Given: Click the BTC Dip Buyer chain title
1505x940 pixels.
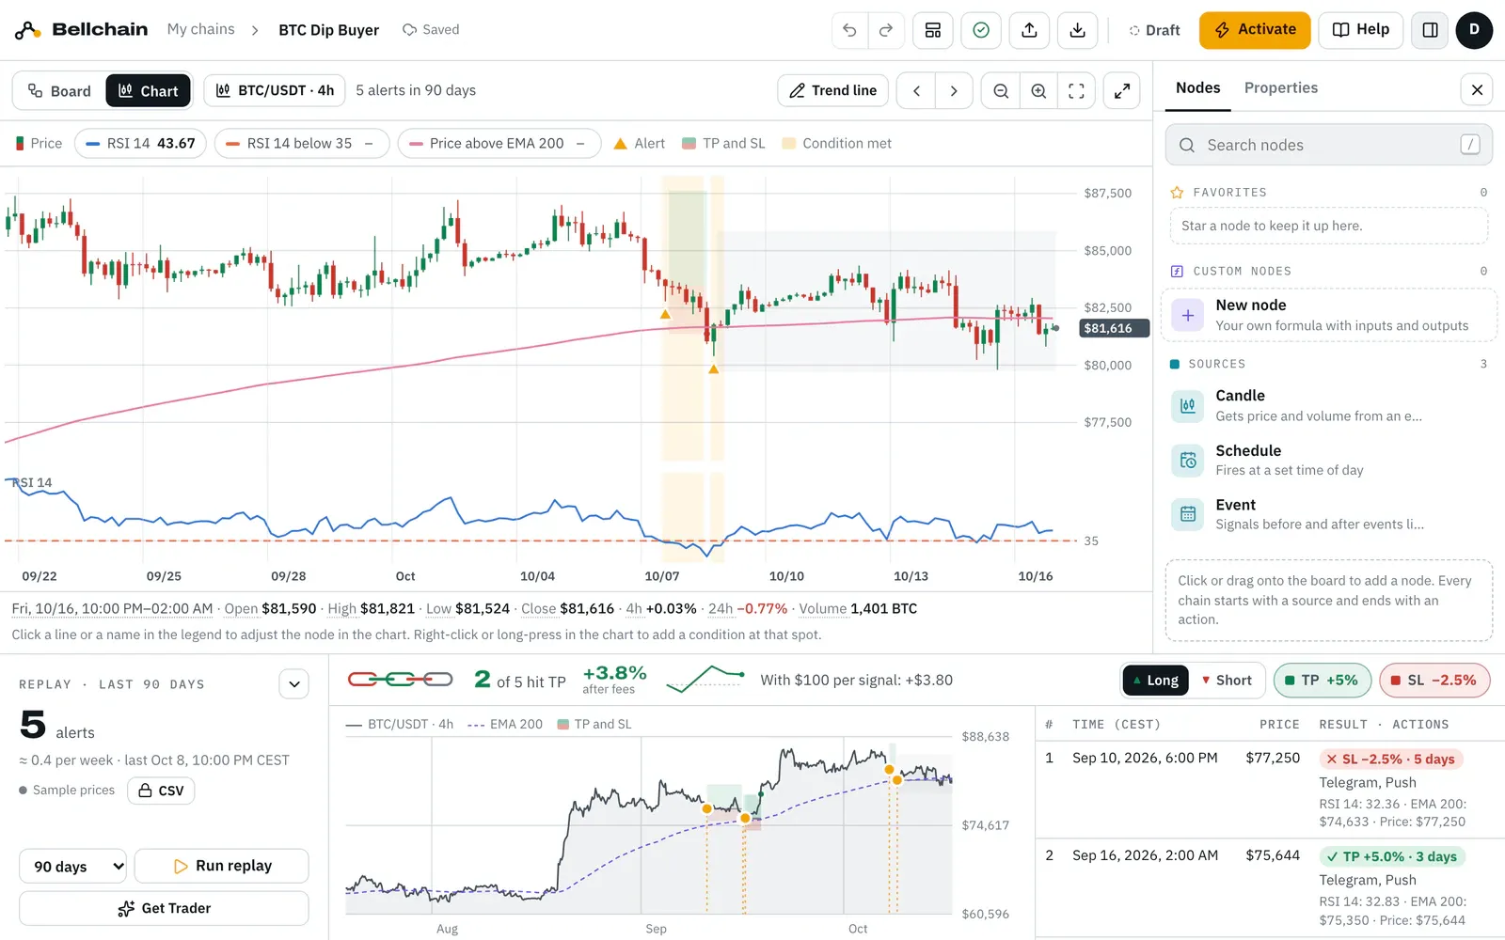Looking at the screenshot, I should (x=328, y=30).
